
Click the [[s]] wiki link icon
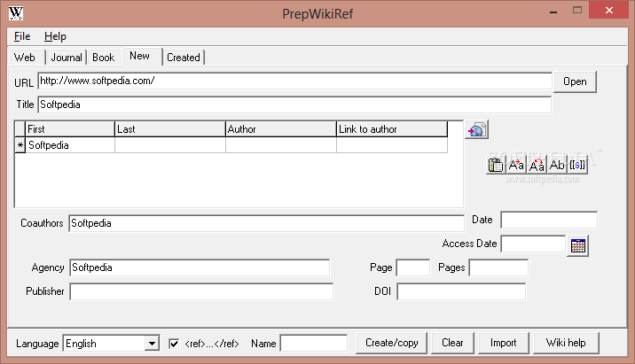click(577, 165)
